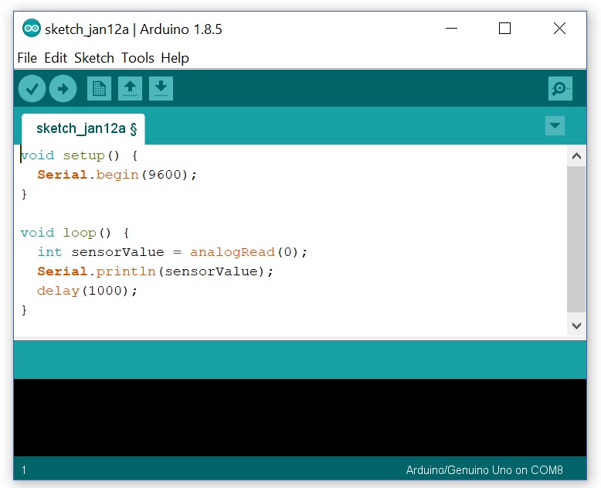
Task: Maximize the Arduino window
Action: click(x=504, y=29)
